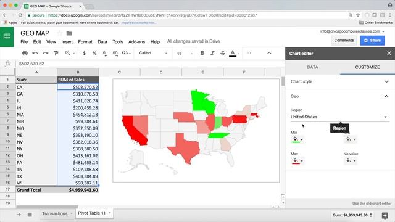Expand the Chart style section

click(340, 81)
